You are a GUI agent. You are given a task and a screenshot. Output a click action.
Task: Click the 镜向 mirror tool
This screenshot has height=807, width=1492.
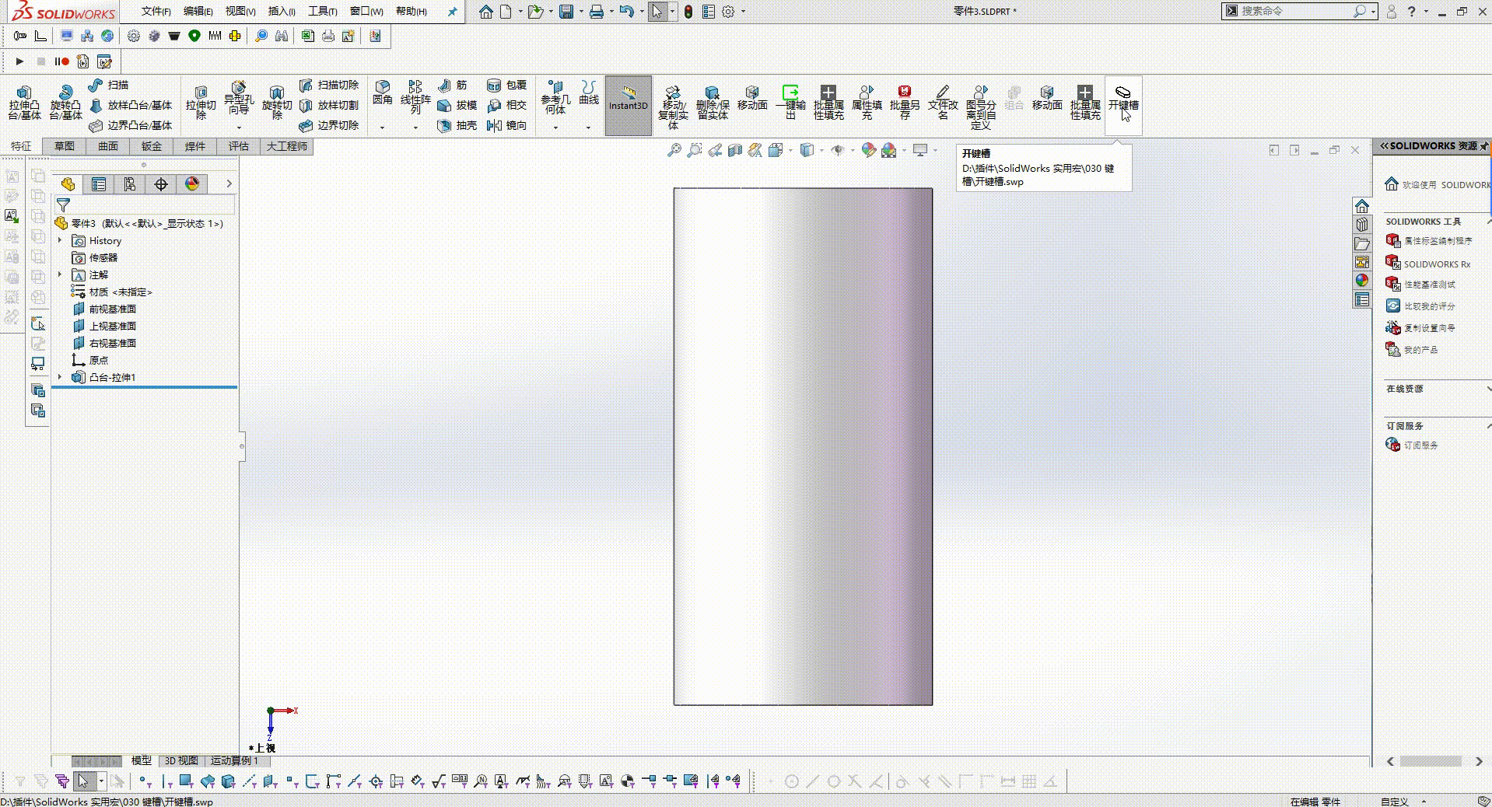click(x=506, y=125)
